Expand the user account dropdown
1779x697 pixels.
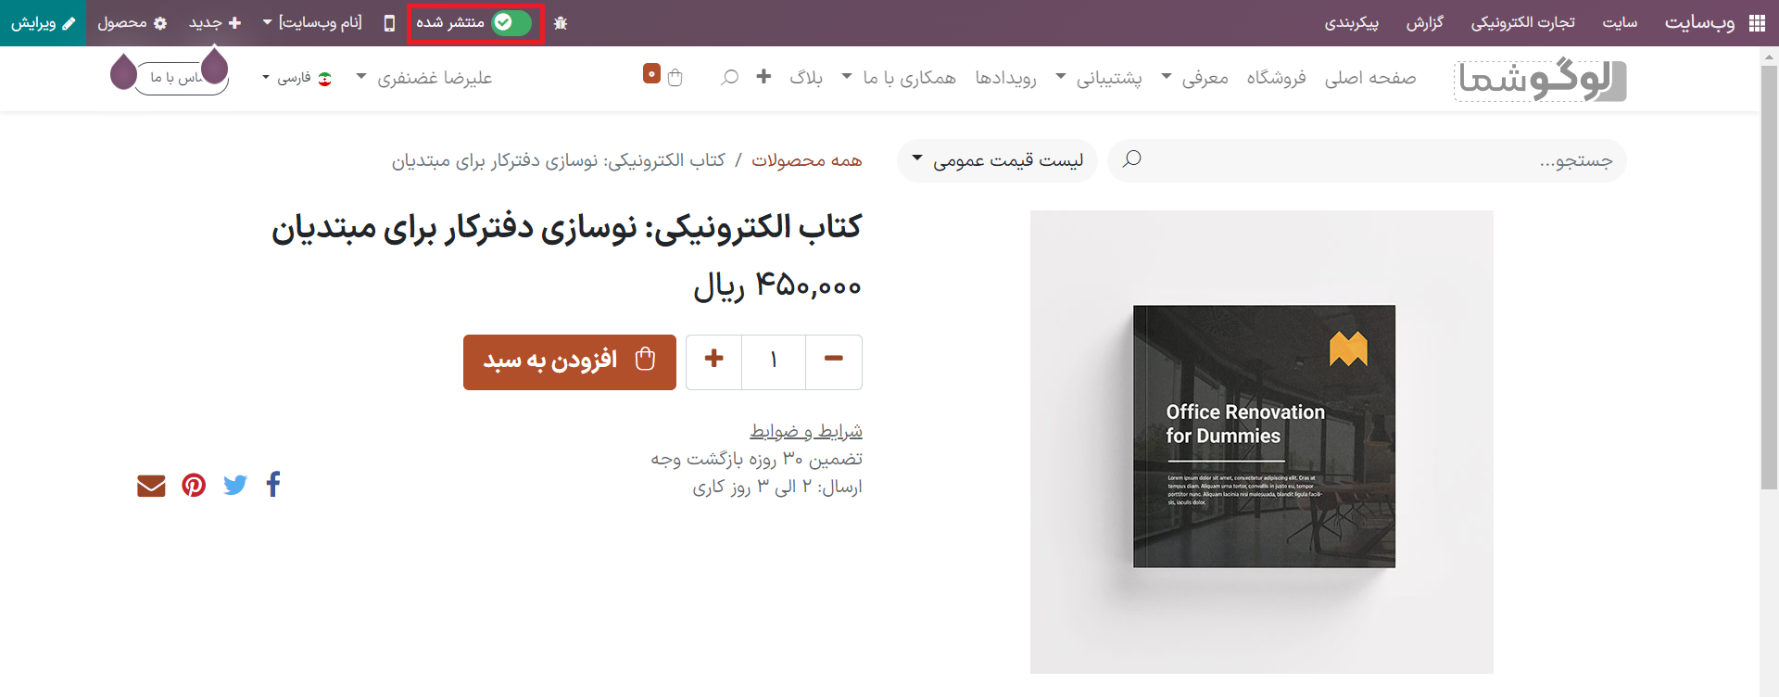[x=425, y=78]
